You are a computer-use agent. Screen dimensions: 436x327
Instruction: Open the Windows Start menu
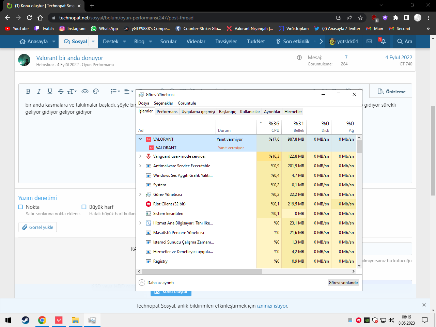click(x=9, y=320)
